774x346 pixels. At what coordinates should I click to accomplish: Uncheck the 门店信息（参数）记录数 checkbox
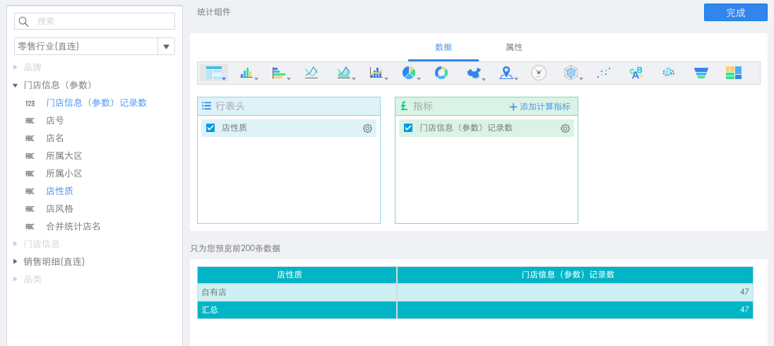click(x=408, y=128)
